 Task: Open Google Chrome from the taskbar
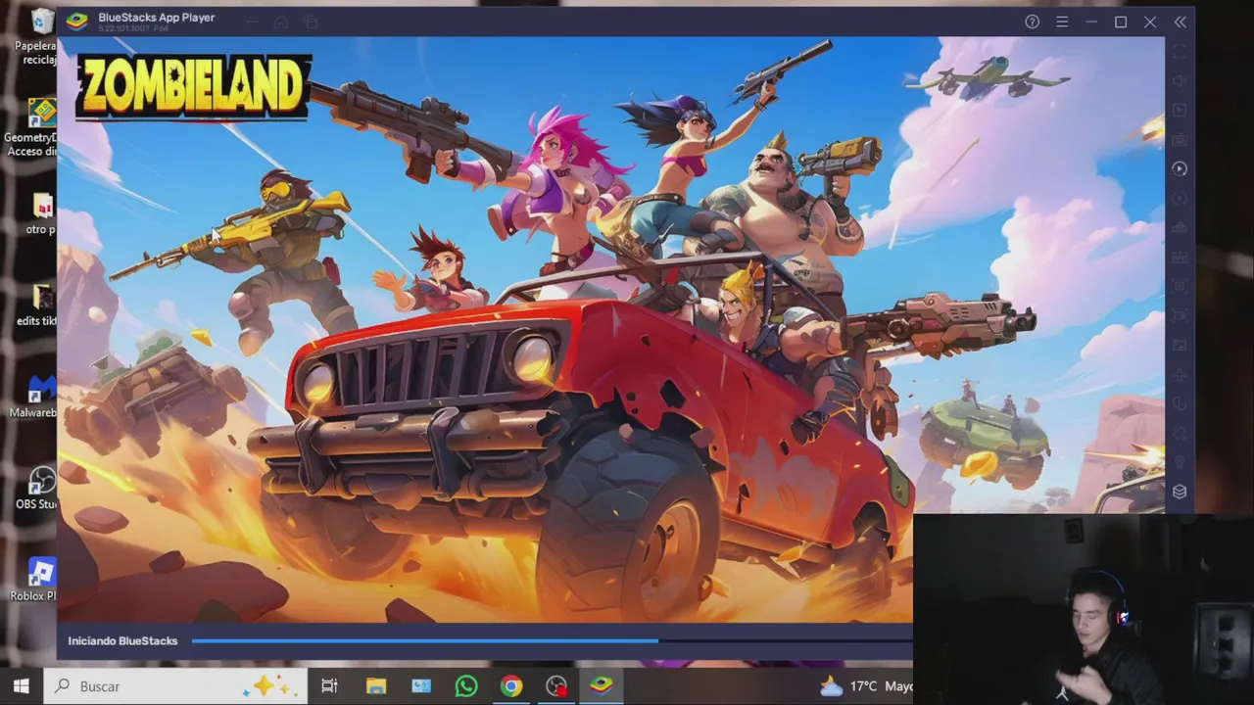click(x=511, y=686)
